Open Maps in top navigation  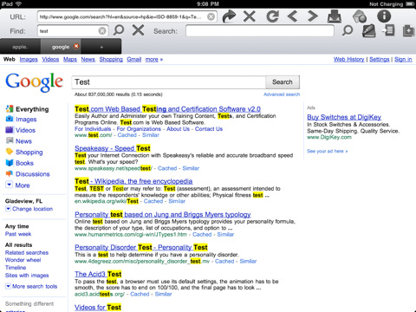click(x=70, y=59)
